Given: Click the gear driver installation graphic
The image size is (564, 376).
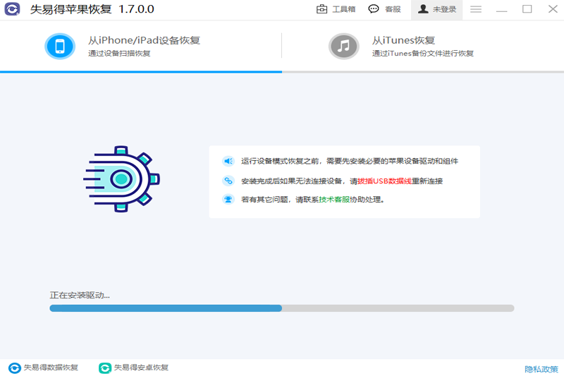Looking at the screenshot, I should [122, 179].
